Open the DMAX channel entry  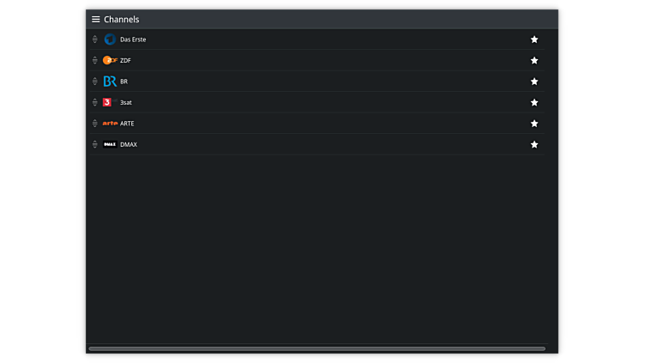point(129,144)
